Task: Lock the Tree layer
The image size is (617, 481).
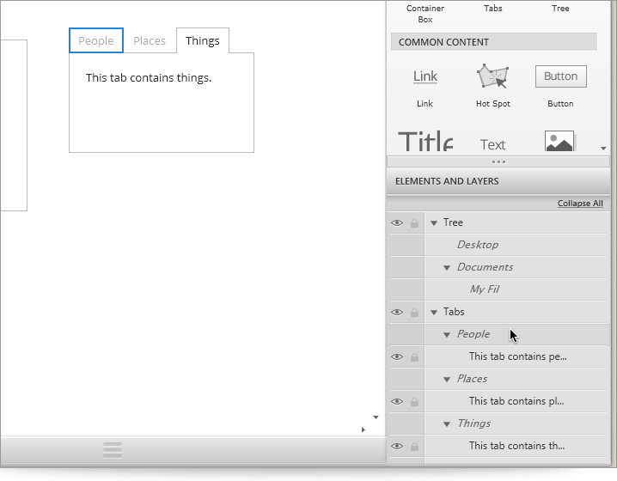Action: (414, 223)
